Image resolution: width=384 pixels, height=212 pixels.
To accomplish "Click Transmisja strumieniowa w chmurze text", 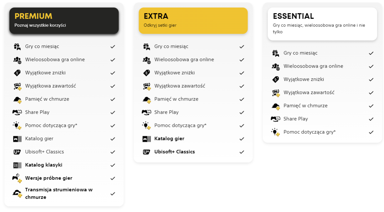I will click(x=59, y=194).
